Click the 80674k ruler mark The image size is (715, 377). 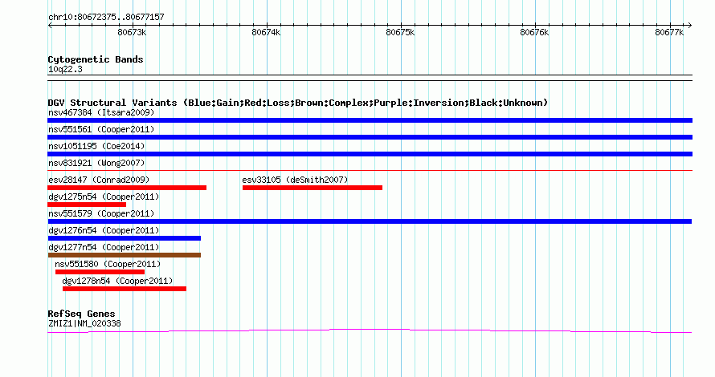(x=266, y=32)
